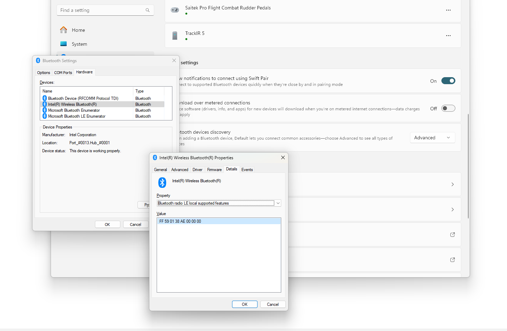Expand the second chevron row in Settings

[x=453, y=209]
